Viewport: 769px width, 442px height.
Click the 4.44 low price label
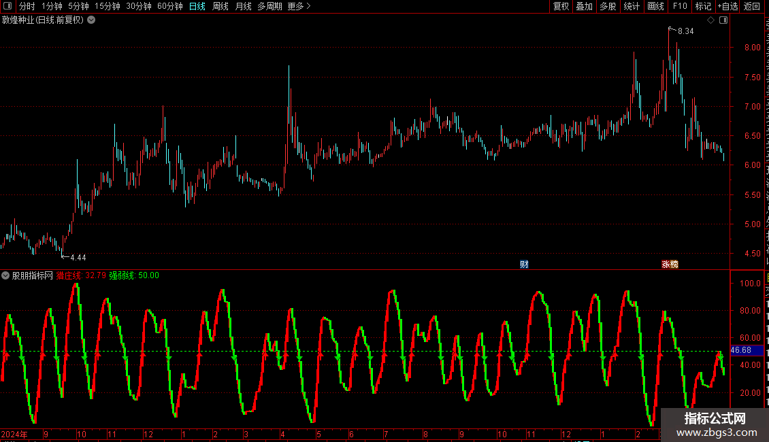coord(78,257)
